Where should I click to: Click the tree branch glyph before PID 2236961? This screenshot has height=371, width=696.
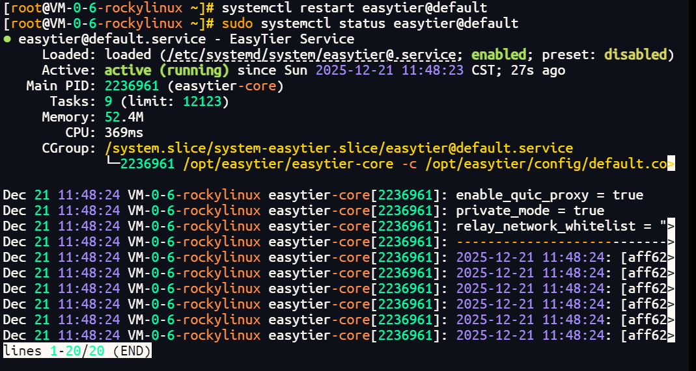pos(113,164)
